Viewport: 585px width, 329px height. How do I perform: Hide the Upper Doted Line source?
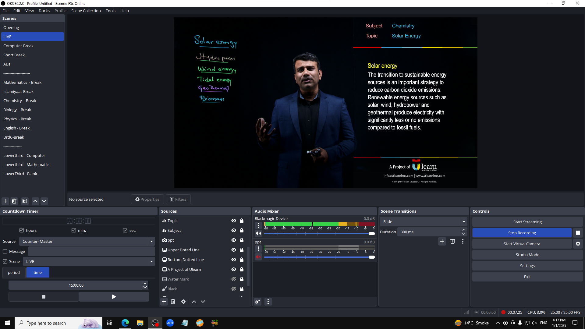(x=234, y=250)
